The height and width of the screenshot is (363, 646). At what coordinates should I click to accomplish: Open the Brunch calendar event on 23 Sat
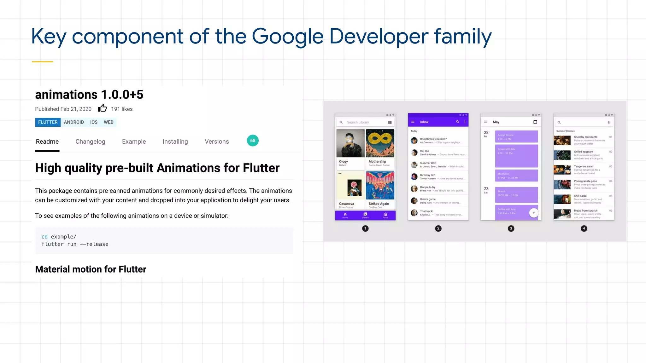tap(516, 195)
